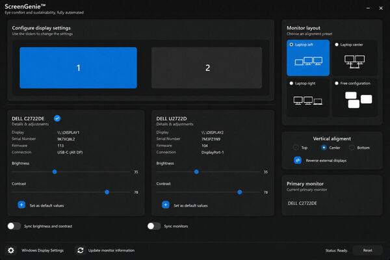Click Set as default values under U2722D

[190, 205]
